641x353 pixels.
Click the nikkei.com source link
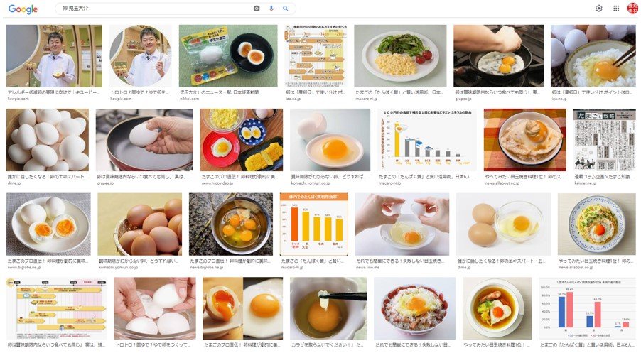(189, 99)
